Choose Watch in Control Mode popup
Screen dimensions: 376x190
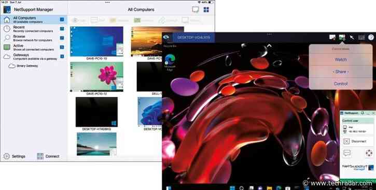(x=341, y=60)
